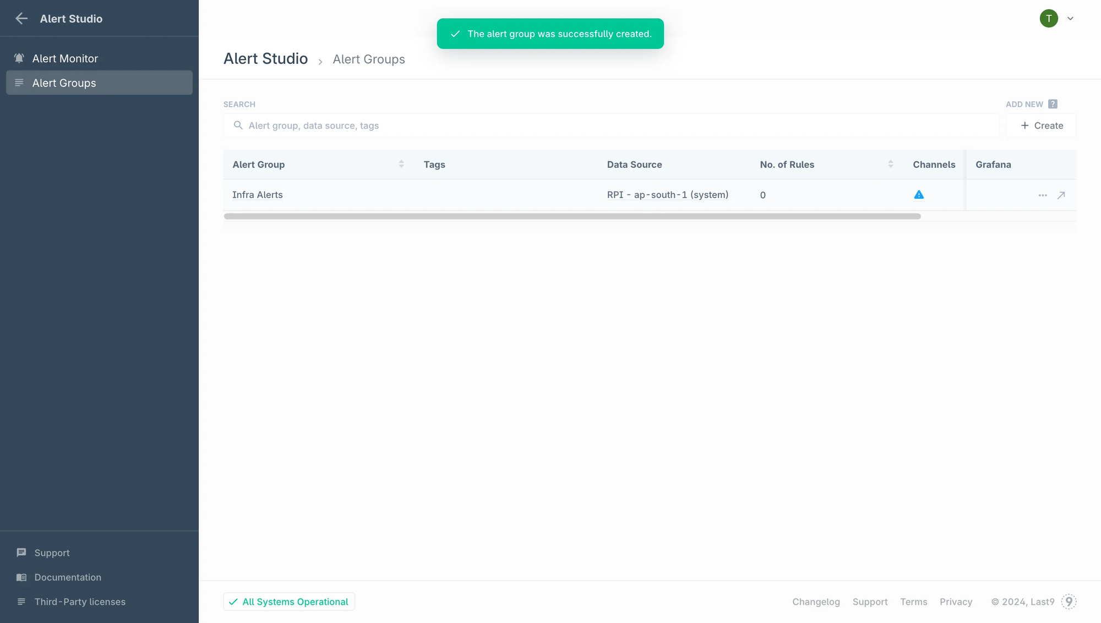Viewport: 1101px width, 623px height.
Task: Click the T user avatar
Action: [x=1049, y=19]
